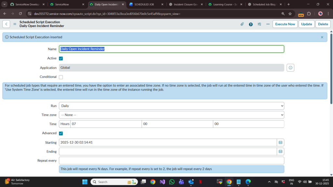Open the Starting date calendar picker
Image resolution: width=333 pixels, height=187 pixels.
pos(280,143)
